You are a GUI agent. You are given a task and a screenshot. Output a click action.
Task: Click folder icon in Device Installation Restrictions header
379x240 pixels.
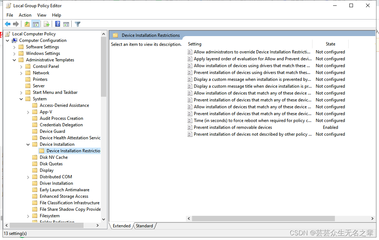coord(115,35)
